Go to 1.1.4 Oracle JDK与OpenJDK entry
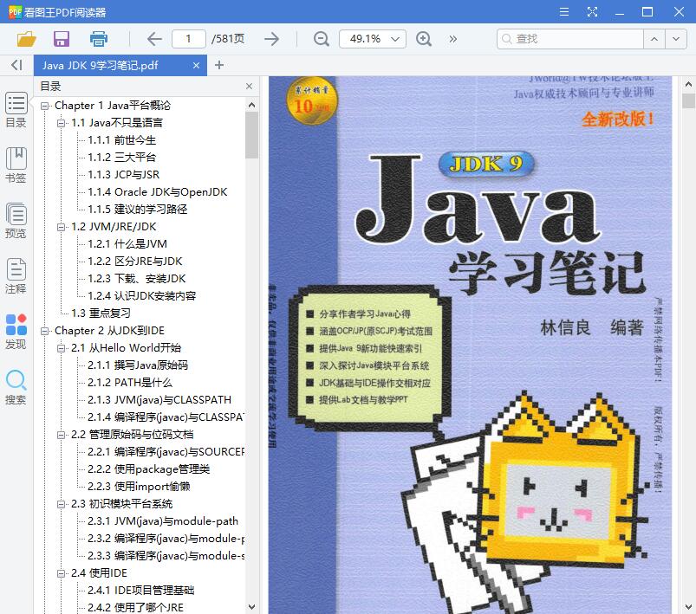Viewport: 696px width, 614px height. 157,192
